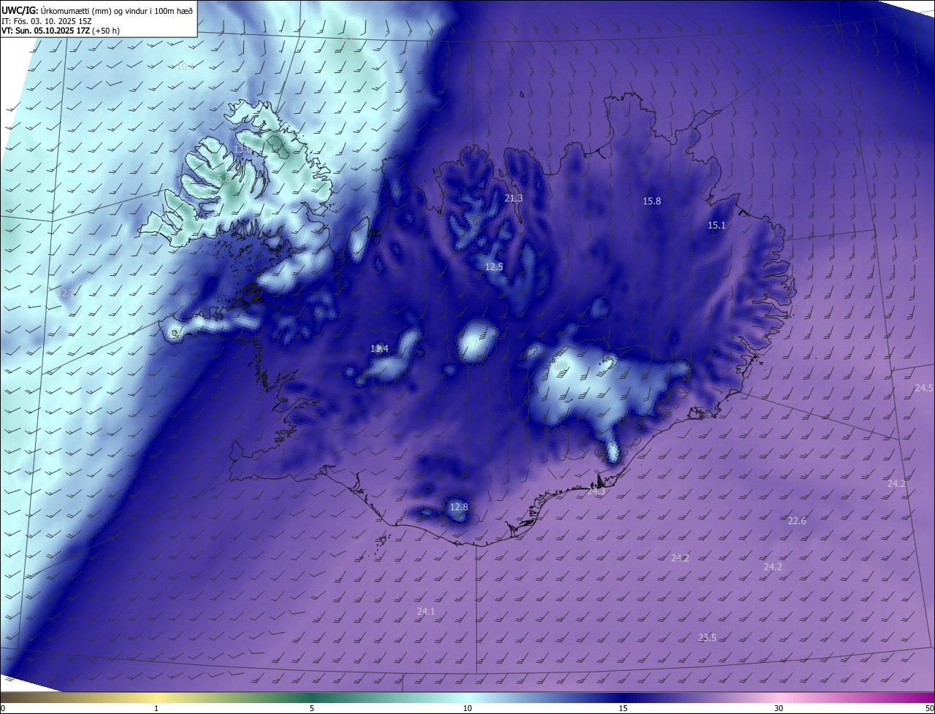The image size is (935, 714).
Task: Click the 'IT: Fös. 03. 10. 2025 15Z' line
Action: [x=47, y=21]
